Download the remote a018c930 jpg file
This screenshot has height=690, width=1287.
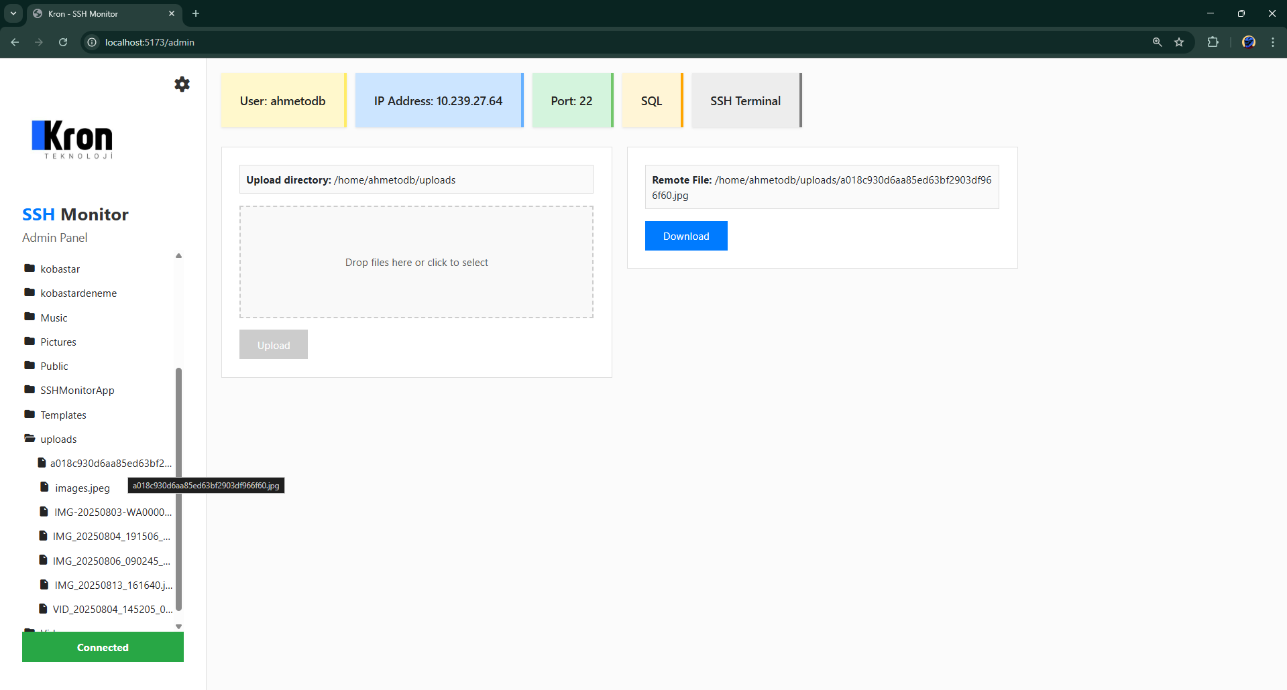coord(685,236)
